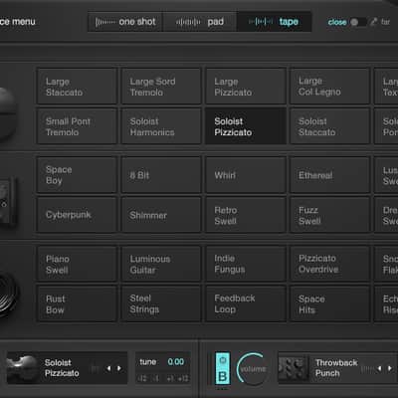Image resolution: width=398 pixels, height=398 pixels.
Task: Switch to the one shot tab
Action: click(x=125, y=22)
